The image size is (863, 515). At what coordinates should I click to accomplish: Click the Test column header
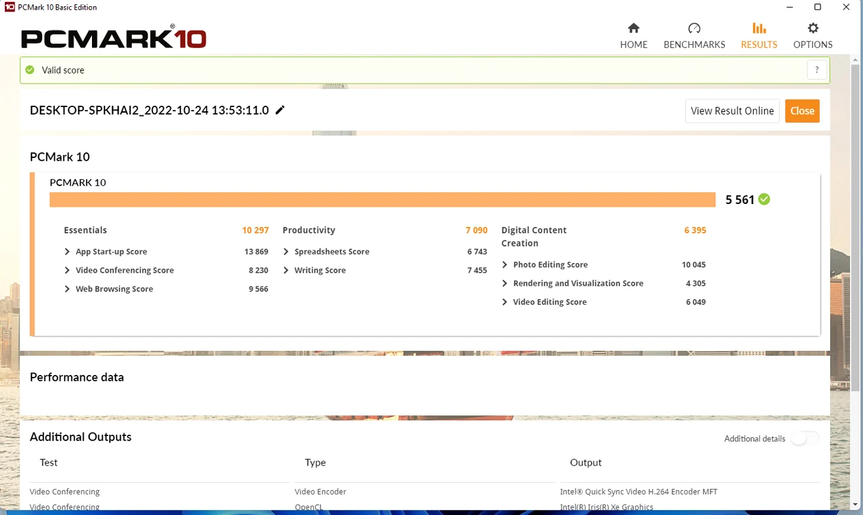pos(49,462)
